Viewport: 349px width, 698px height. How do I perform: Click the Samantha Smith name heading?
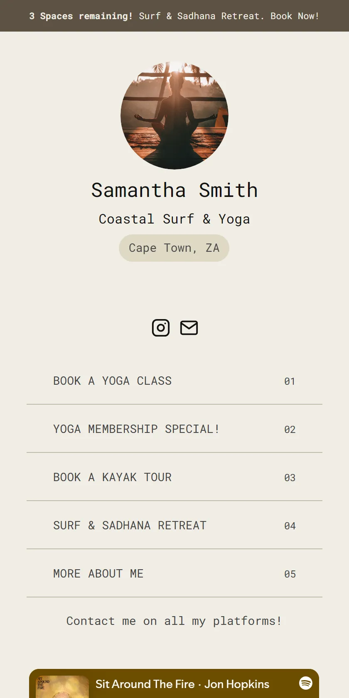(x=174, y=190)
